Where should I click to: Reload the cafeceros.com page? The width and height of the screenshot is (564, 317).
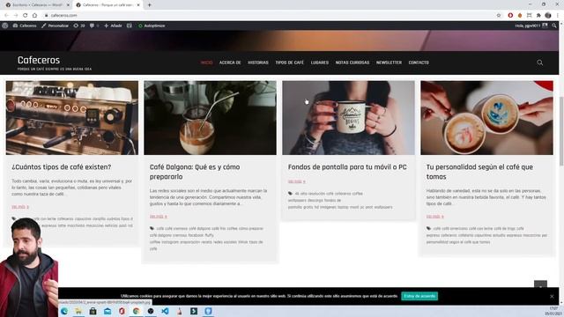[x=26, y=15]
